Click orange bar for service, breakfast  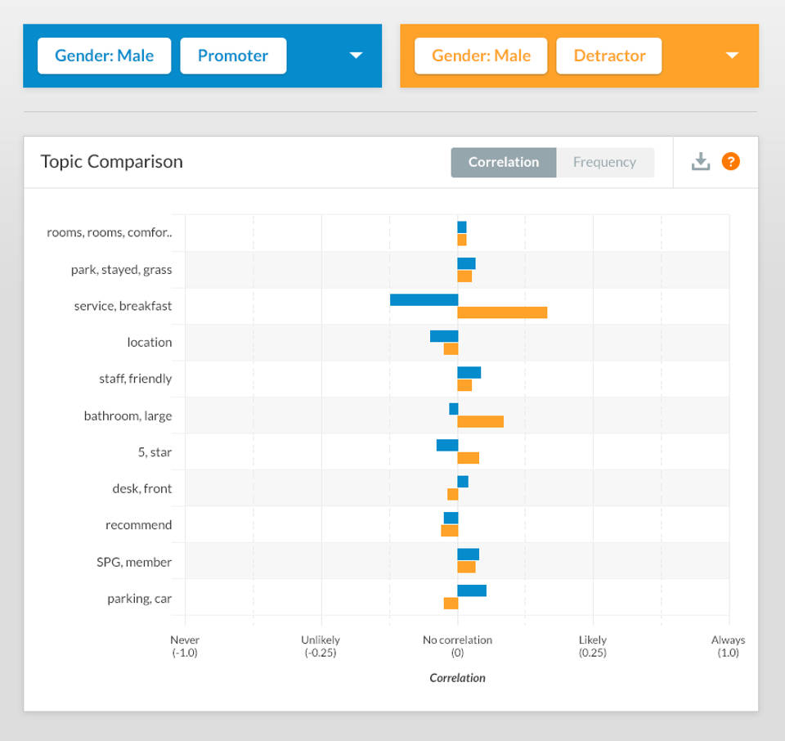point(502,312)
